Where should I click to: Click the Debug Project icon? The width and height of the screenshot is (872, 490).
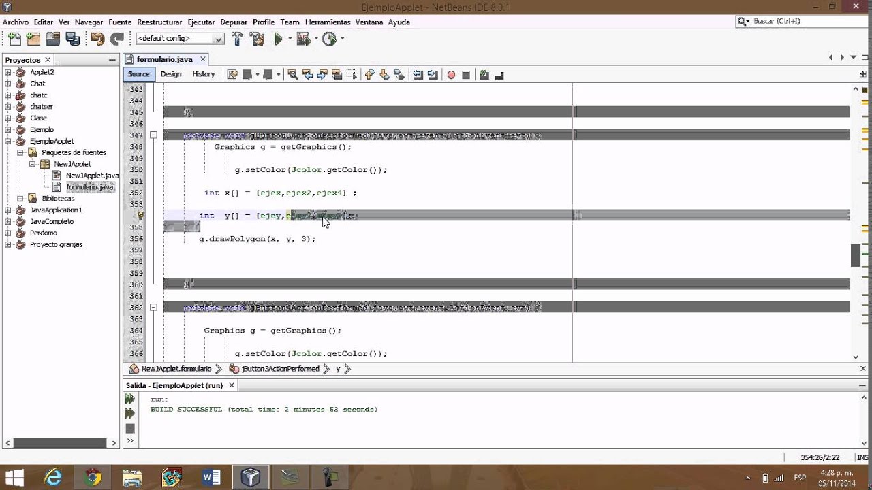click(303, 39)
